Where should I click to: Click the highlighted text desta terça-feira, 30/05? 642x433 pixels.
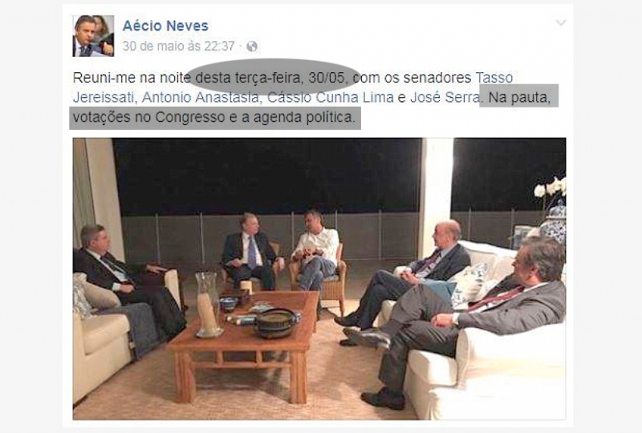tap(273, 77)
